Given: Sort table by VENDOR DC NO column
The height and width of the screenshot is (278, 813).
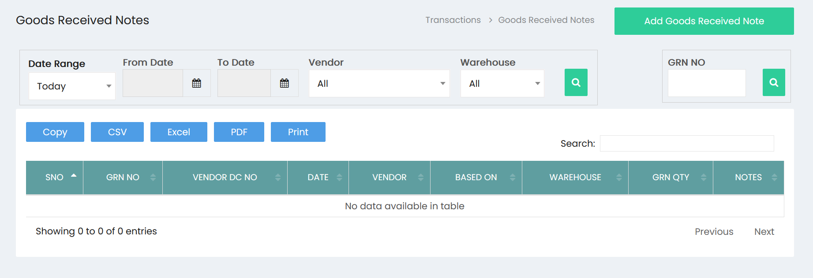Looking at the screenshot, I should pos(225,177).
